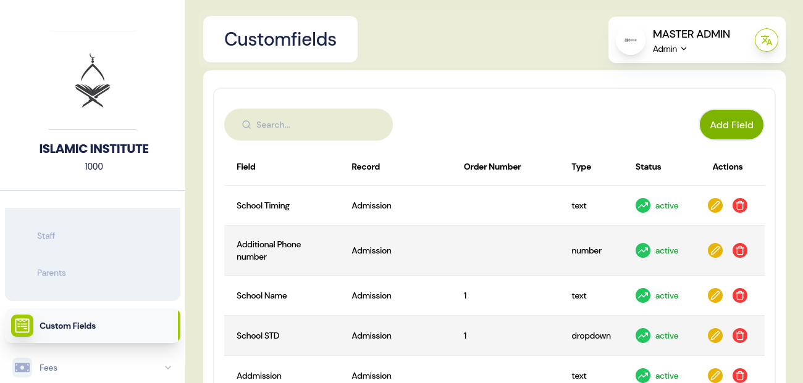Delete the Additional Phone number field
The width and height of the screenshot is (803, 383).
click(739, 250)
